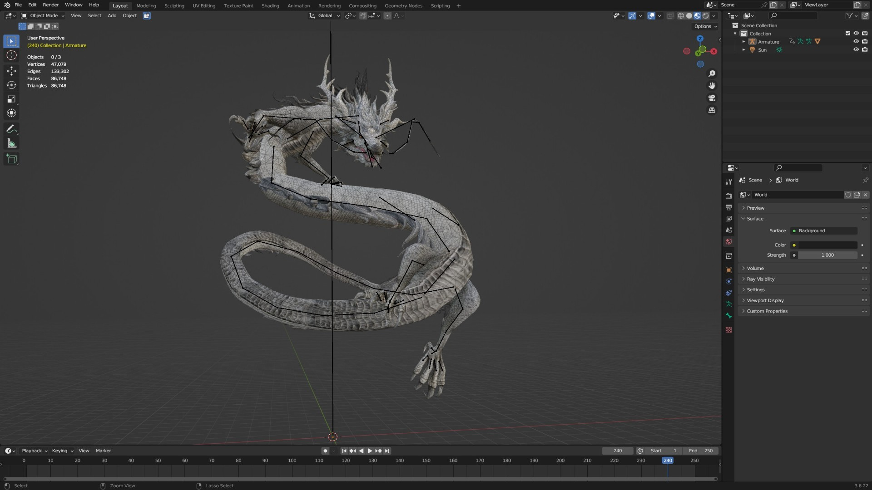Screen dimensions: 872x490
Task: Choose the Measure tool
Action: pyautogui.click(x=11, y=143)
